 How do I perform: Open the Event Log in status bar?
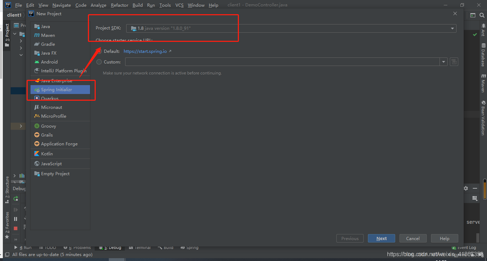point(464,248)
